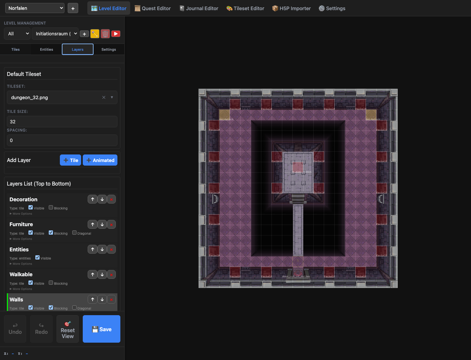Open the Journal Editor

point(199,8)
